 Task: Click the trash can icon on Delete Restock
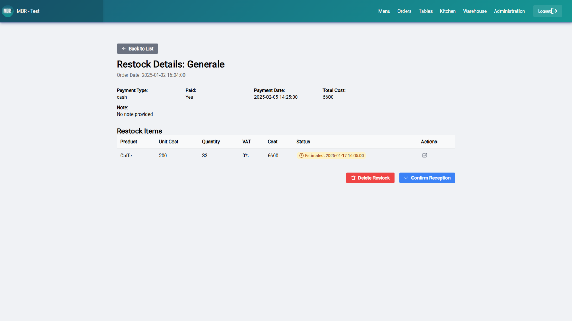(x=353, y=178)
